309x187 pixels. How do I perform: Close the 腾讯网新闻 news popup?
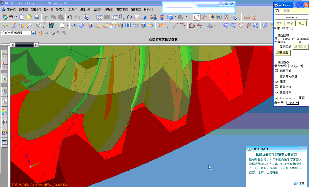(x=303, y=148)
